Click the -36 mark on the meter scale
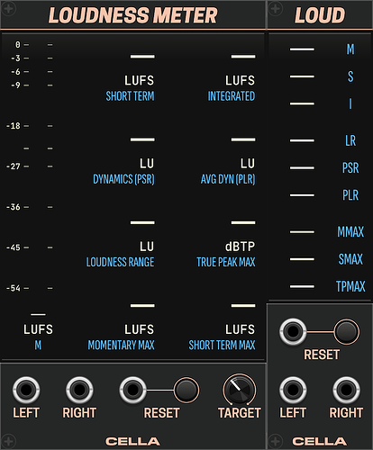Image resolution: width=373 pixels, height=450 pixels. 14,207
